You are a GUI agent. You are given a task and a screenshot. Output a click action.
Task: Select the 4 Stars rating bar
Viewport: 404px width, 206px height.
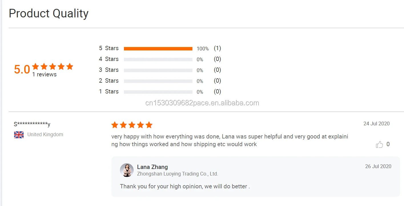(x=158, y=60)
